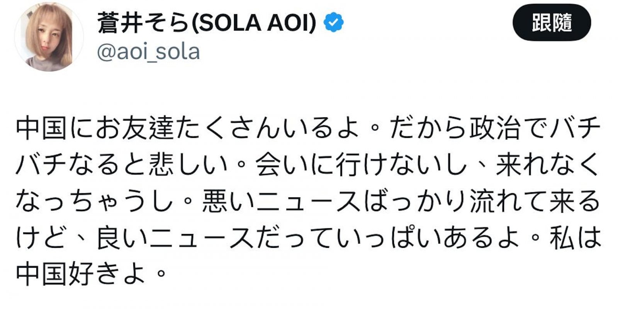Click the tweet line starting なっちゃうし
Viewport: 618px width, 315px height.
click(x=308, y=201)
